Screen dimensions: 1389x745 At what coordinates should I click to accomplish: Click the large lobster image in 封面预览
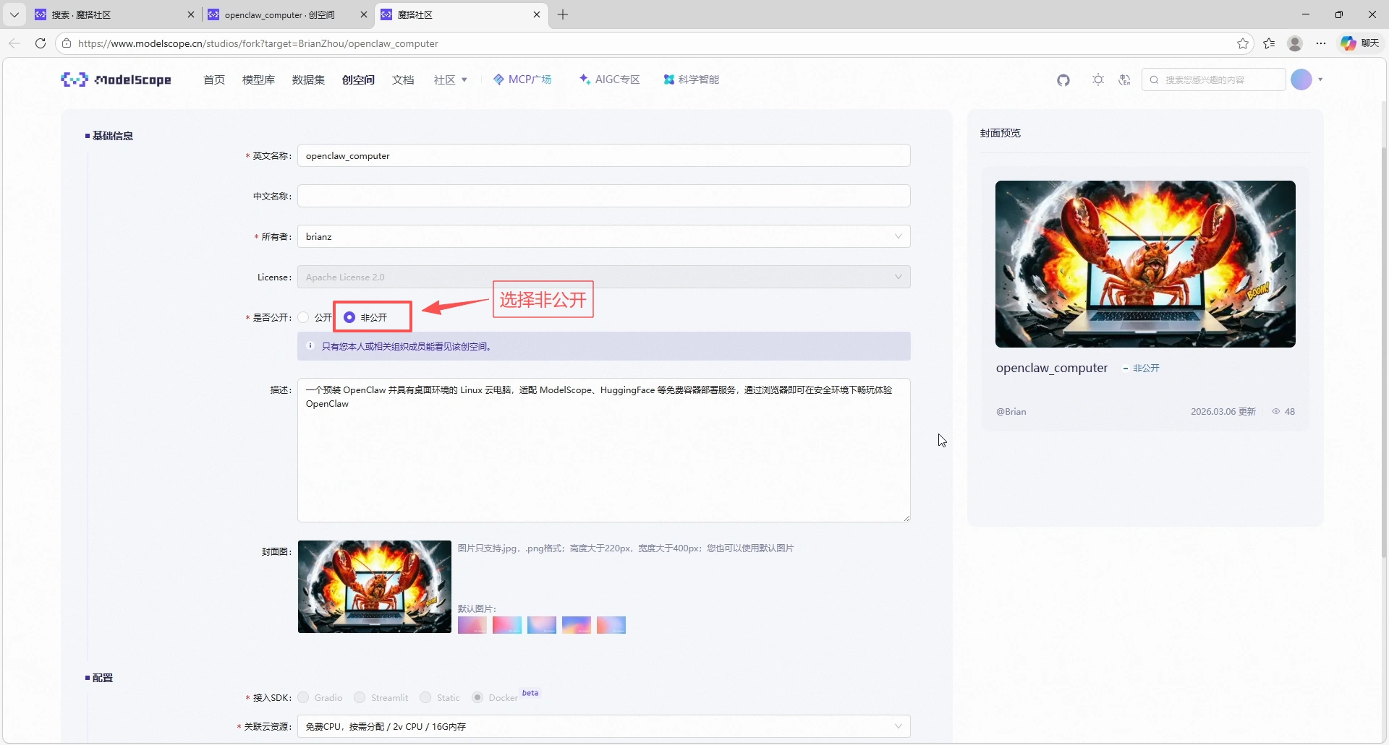tap(1145, 264)
